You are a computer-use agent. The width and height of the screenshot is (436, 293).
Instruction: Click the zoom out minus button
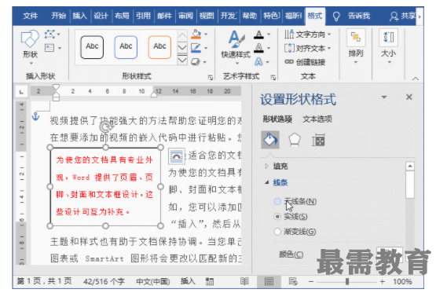coord(311,281)
